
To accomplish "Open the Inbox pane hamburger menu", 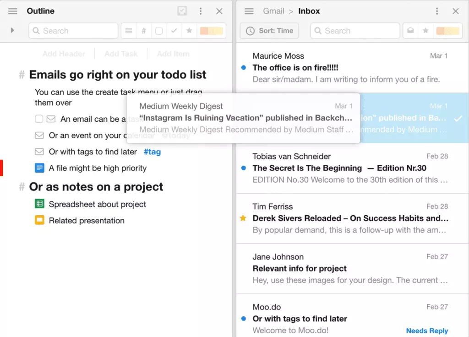I will (249, 11).
